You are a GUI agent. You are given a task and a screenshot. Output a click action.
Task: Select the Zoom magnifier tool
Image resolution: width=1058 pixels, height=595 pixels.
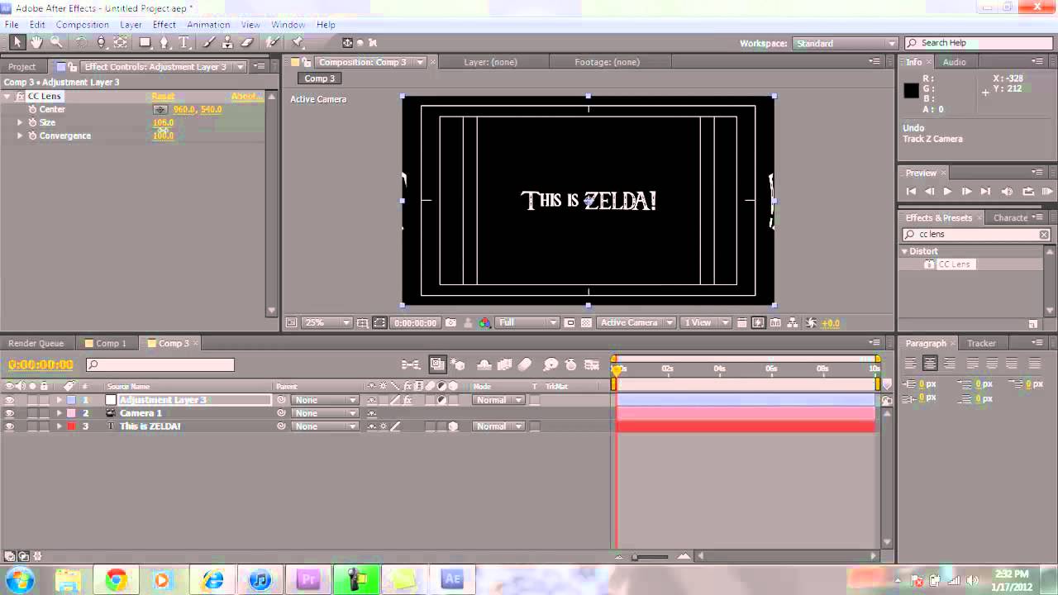tap(56, 42)
